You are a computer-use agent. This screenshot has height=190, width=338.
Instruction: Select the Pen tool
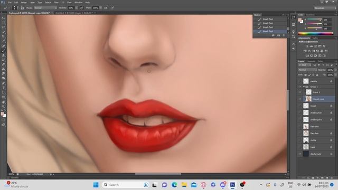point(3,83)
